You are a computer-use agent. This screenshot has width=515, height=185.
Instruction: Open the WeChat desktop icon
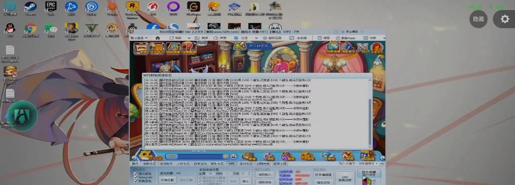pos(51,29)
